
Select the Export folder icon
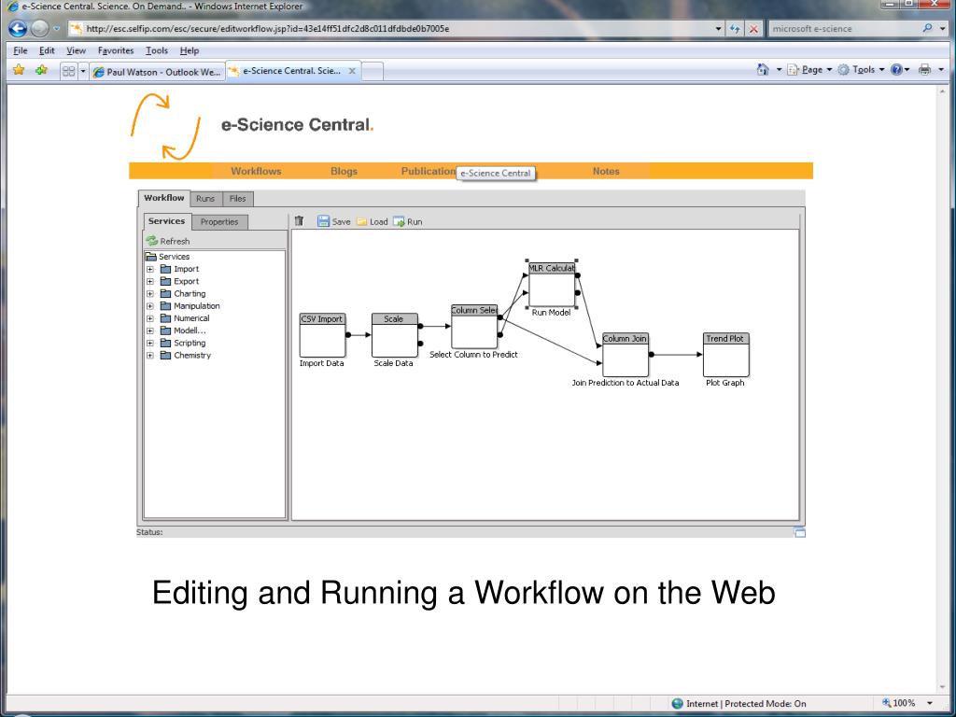pos(165,281)
